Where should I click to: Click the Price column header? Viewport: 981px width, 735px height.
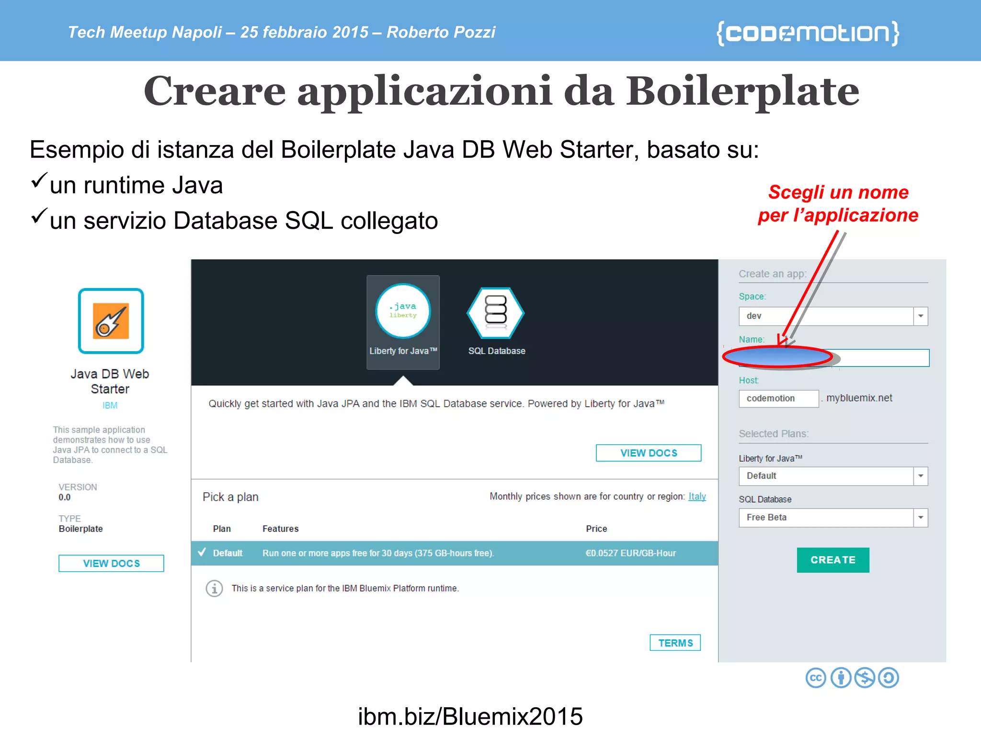point(596,529)
